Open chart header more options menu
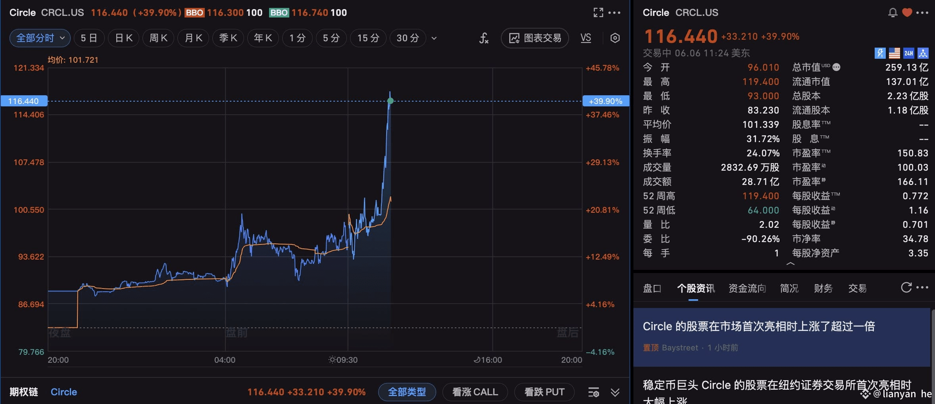The width and height of the screenshot is (935, 404). coord(614,13)
